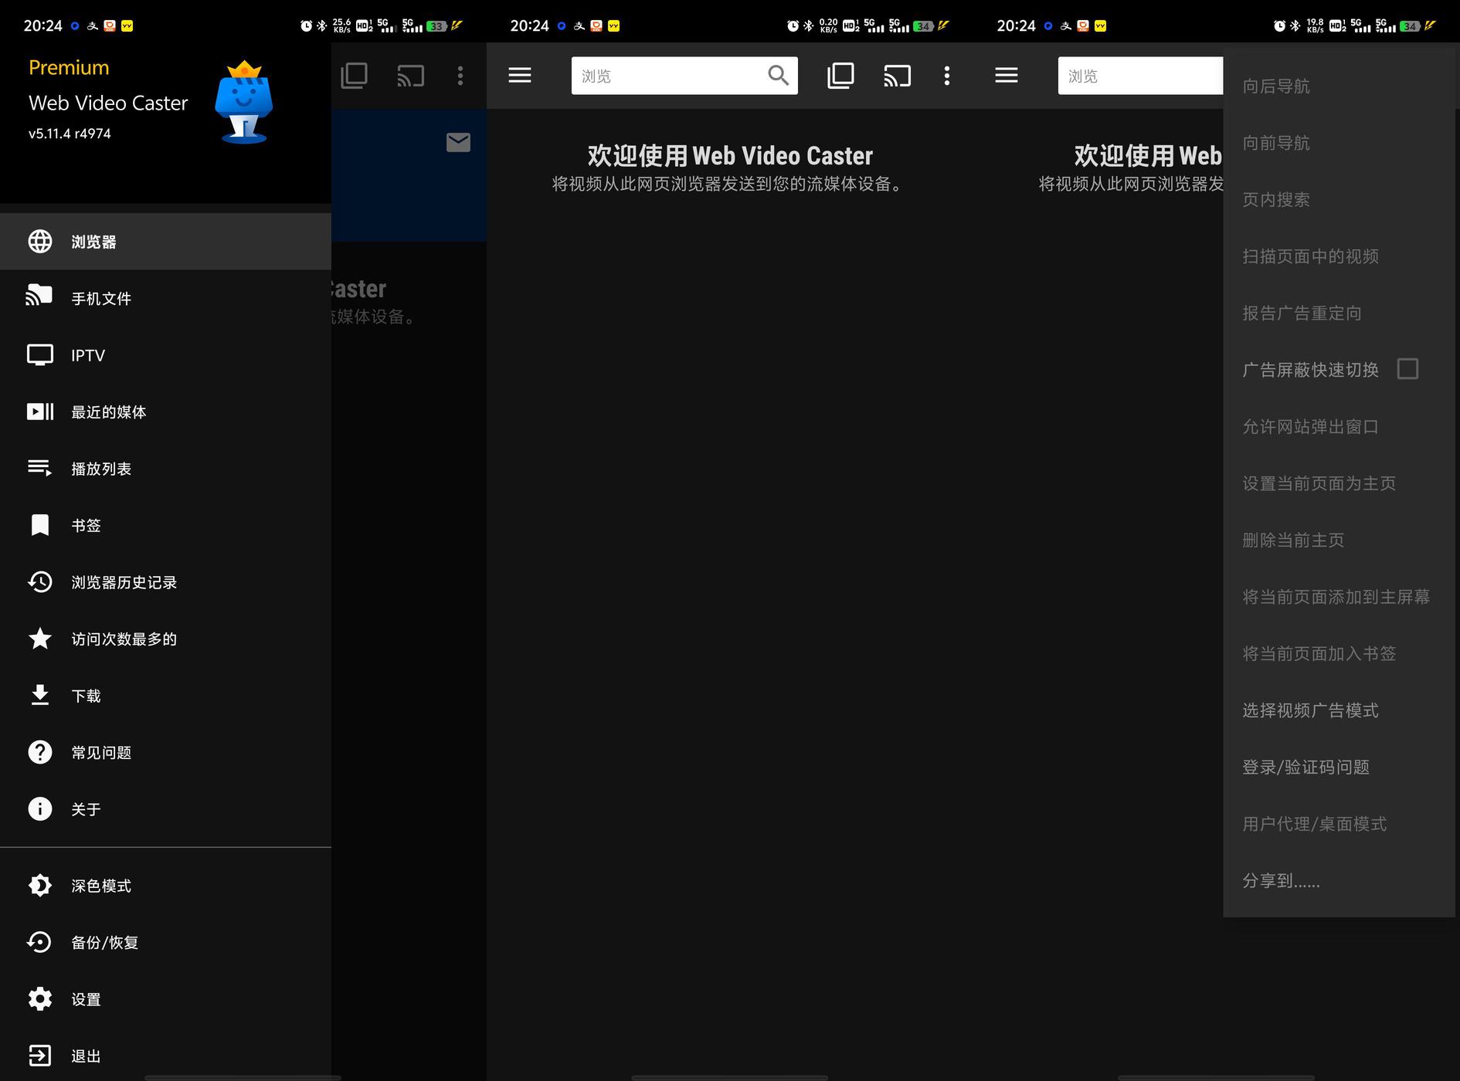Click the globe icon beside 浏览器
Image resolution: width=1460 pixels, height=1081 pixels.
(40, 242)
